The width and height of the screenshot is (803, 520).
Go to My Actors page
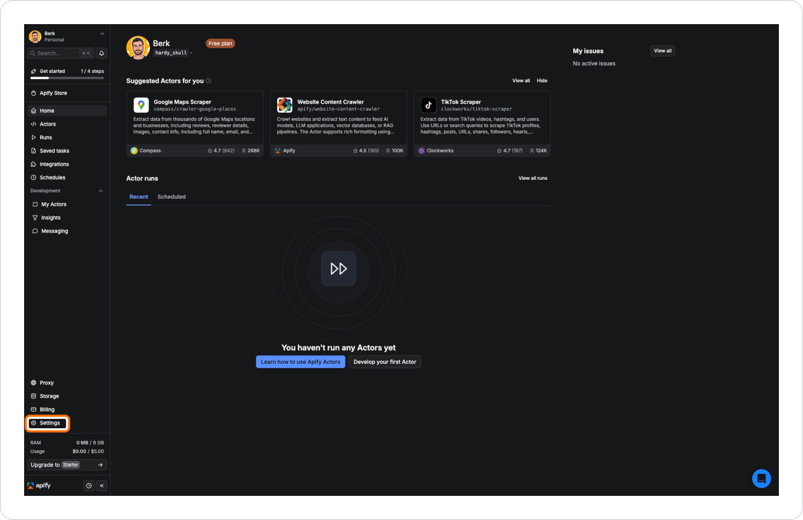coord(67,204)
